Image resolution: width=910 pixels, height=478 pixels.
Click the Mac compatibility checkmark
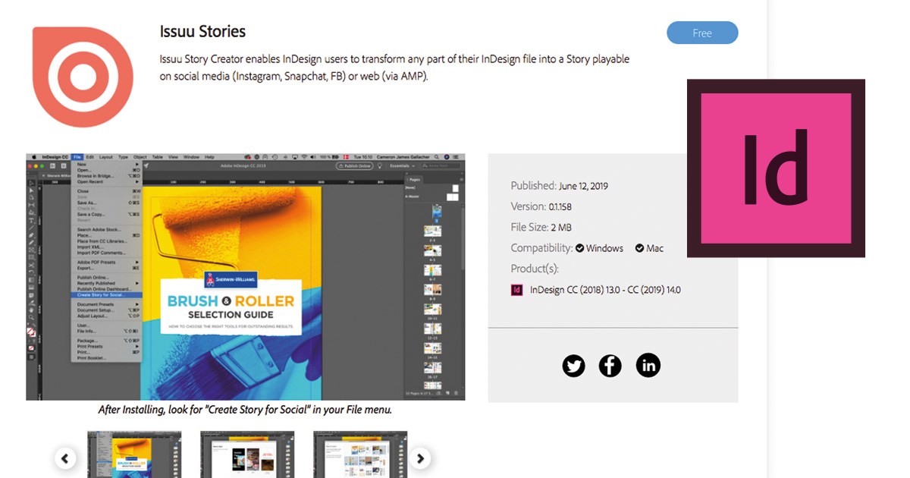pos(639,248)
